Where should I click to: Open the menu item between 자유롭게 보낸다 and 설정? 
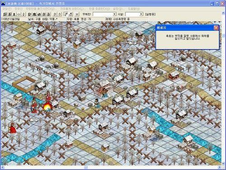99,9
